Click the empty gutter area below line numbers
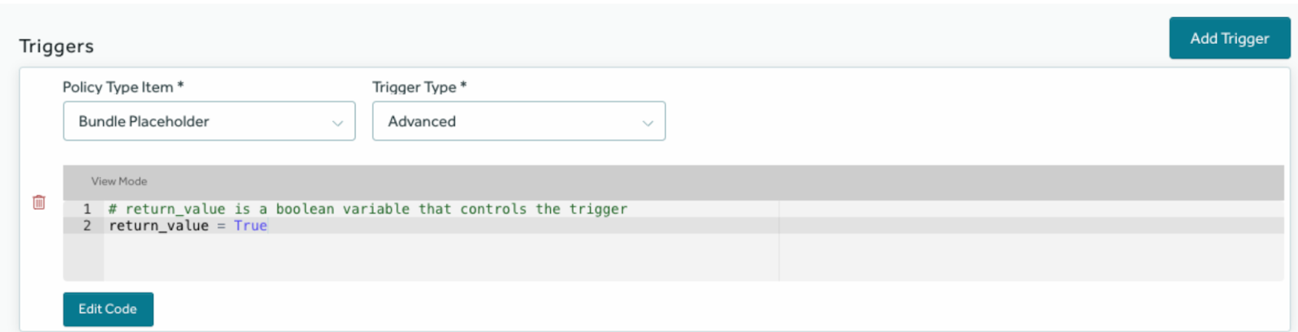 (x=84, y=258)
